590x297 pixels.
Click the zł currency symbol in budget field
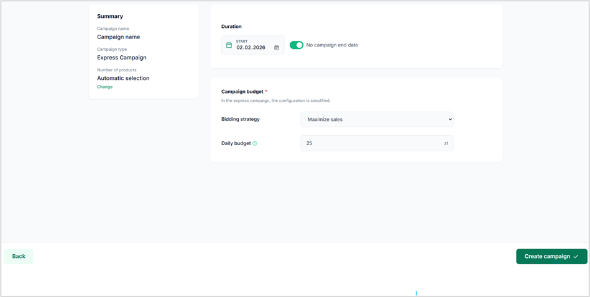446,143
